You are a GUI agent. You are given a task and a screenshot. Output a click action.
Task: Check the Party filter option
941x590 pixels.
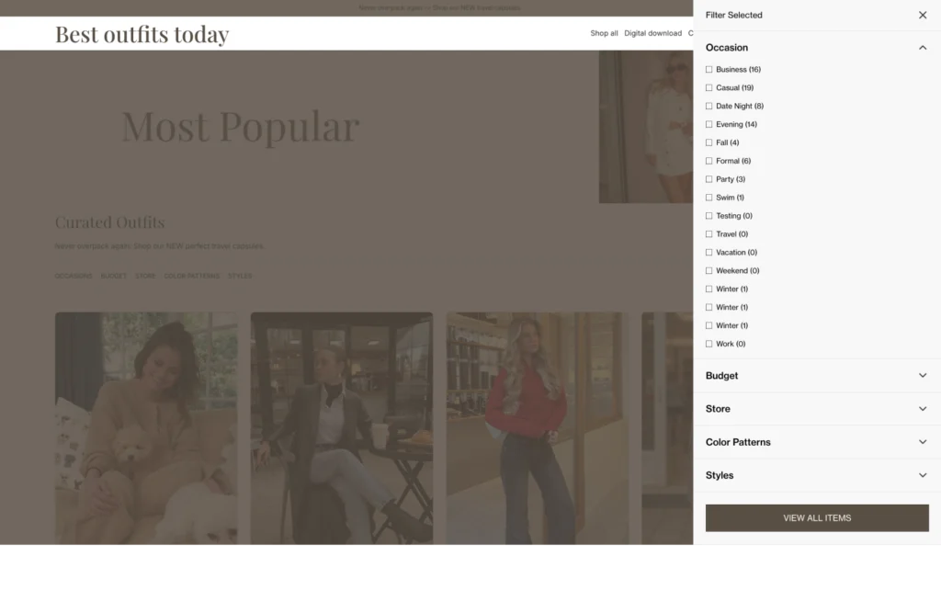point(709,179)
